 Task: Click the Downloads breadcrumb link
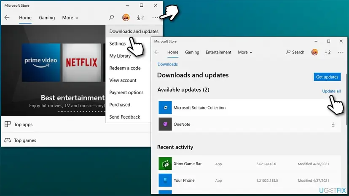point(168,64)
